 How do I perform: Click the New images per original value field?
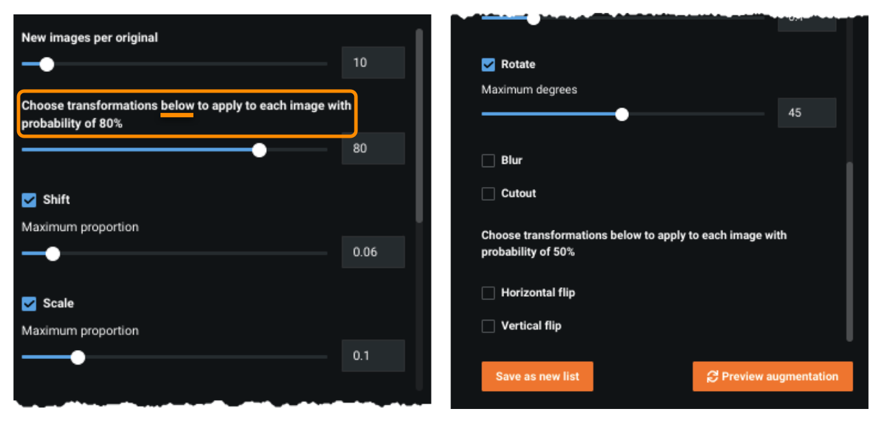[x=373, y=63]
